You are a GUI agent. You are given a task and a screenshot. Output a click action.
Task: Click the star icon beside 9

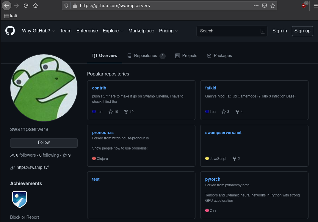coord(65,155)
